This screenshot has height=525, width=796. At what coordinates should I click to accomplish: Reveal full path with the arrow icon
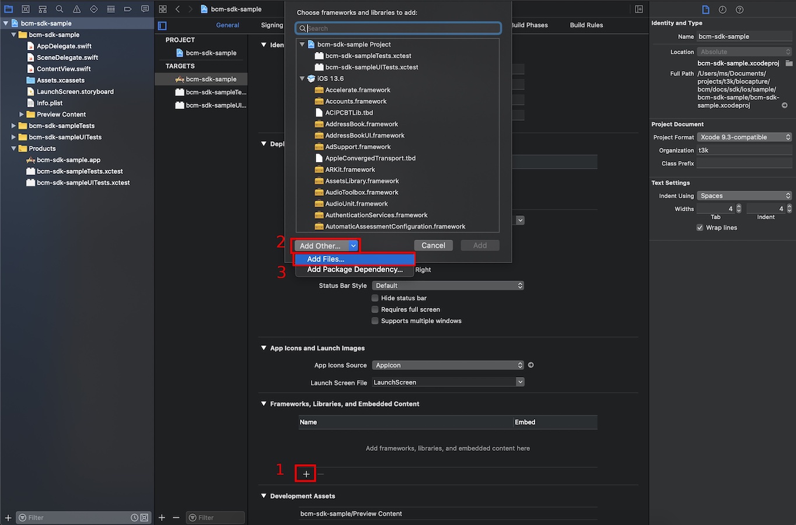click(784, 106)
